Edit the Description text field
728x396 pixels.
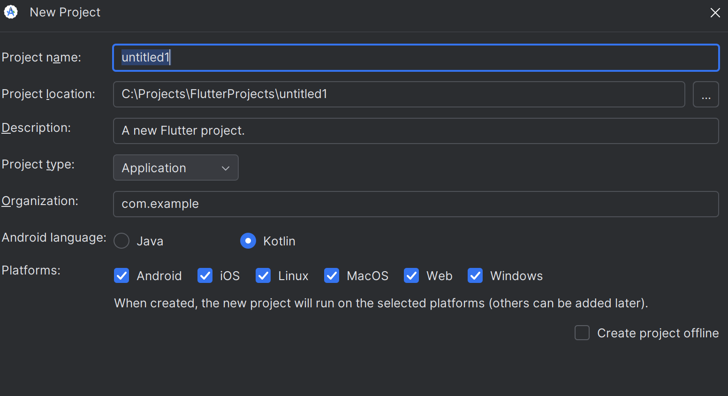coord(416,131)
